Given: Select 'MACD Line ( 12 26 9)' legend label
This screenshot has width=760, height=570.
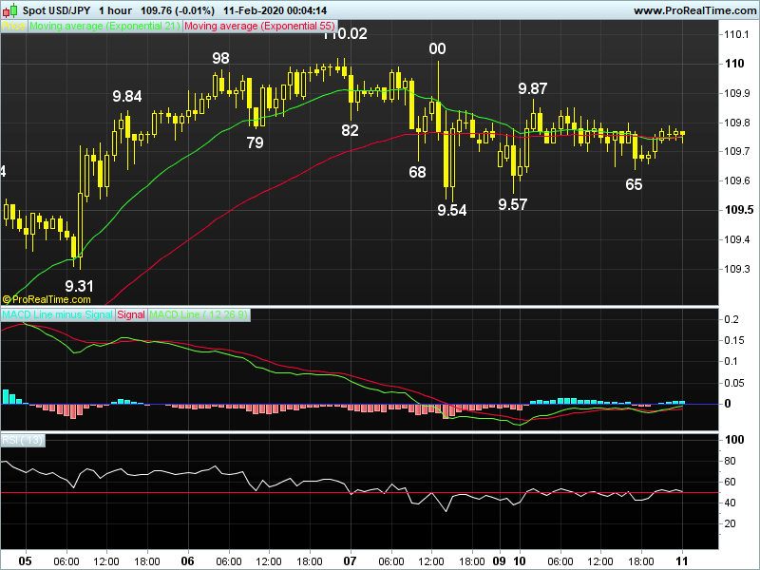Looking at the screenshot, I should 199,314.
